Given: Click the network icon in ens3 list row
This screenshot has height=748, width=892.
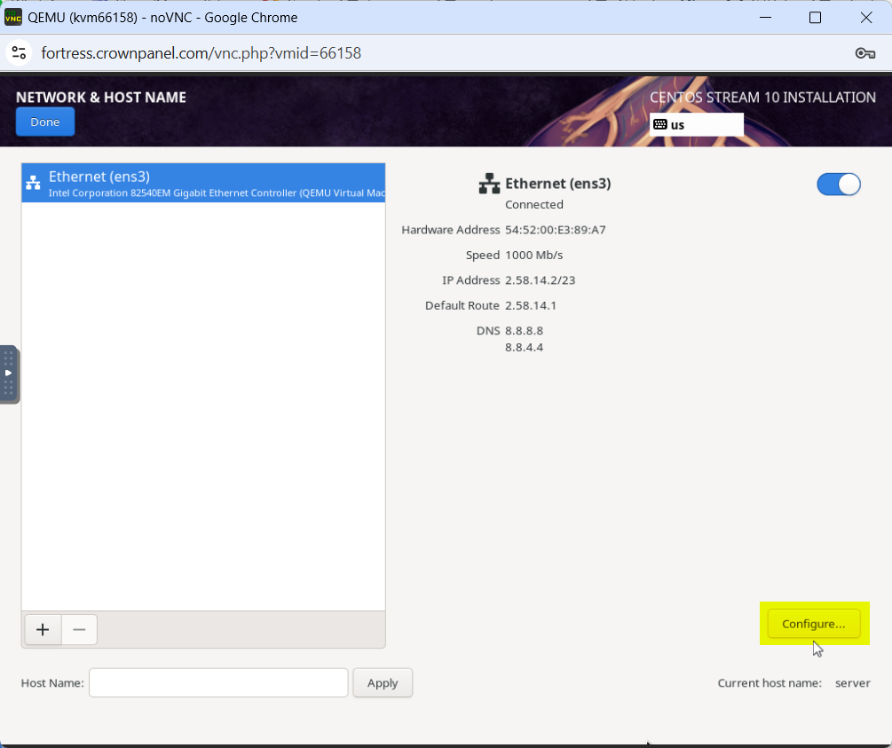Looking at the screenshot, I should point(34,183).
